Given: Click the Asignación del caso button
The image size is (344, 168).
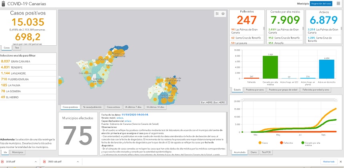Looking at the screenshot, I should click(321, 3).
